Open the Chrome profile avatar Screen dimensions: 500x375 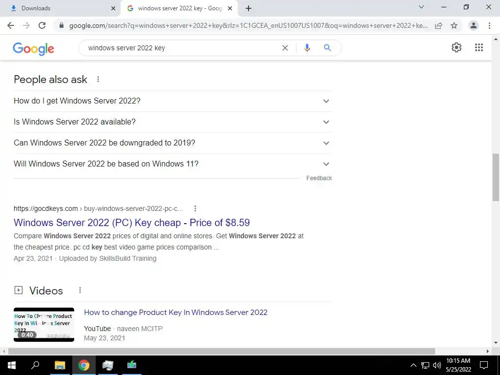pos(474,25)
